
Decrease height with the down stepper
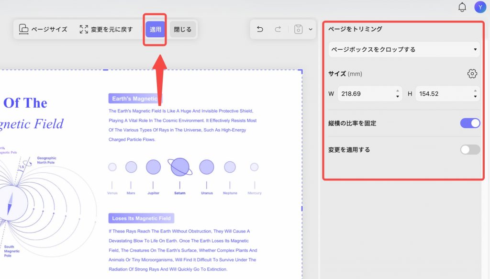tap(475, 97)
